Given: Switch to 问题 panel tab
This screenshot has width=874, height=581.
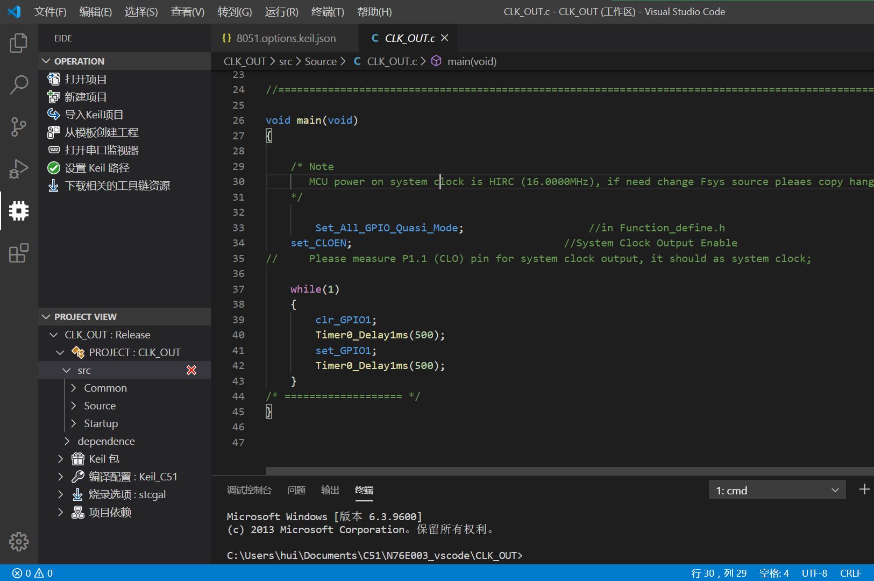Looking at the screenshot, I should pyautogui.click(x=296, y=490).
